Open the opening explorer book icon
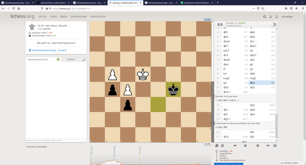The width and height of the screenshot is (306, 165). (217, 146)
